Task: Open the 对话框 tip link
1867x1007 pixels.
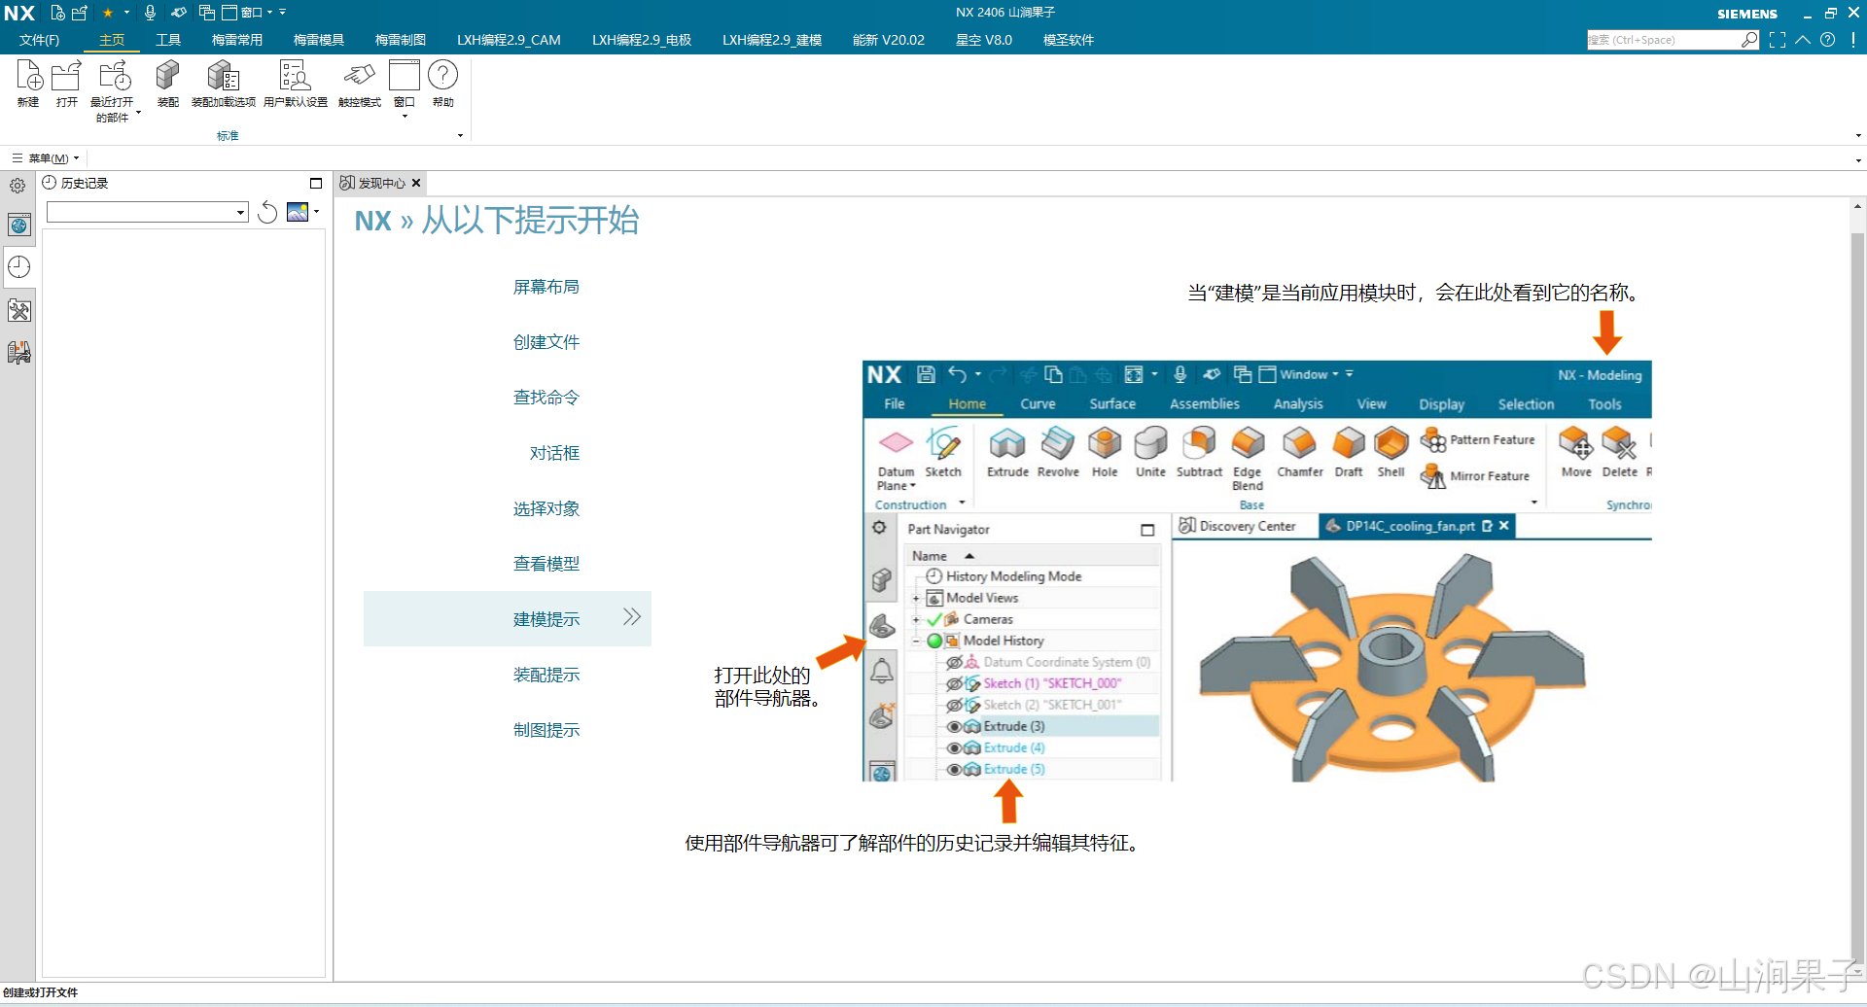Action: [x=554, y=453]
